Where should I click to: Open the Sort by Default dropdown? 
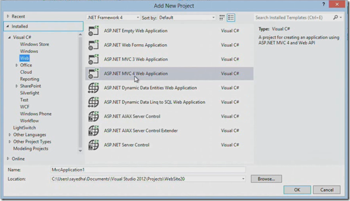point(187,18)
